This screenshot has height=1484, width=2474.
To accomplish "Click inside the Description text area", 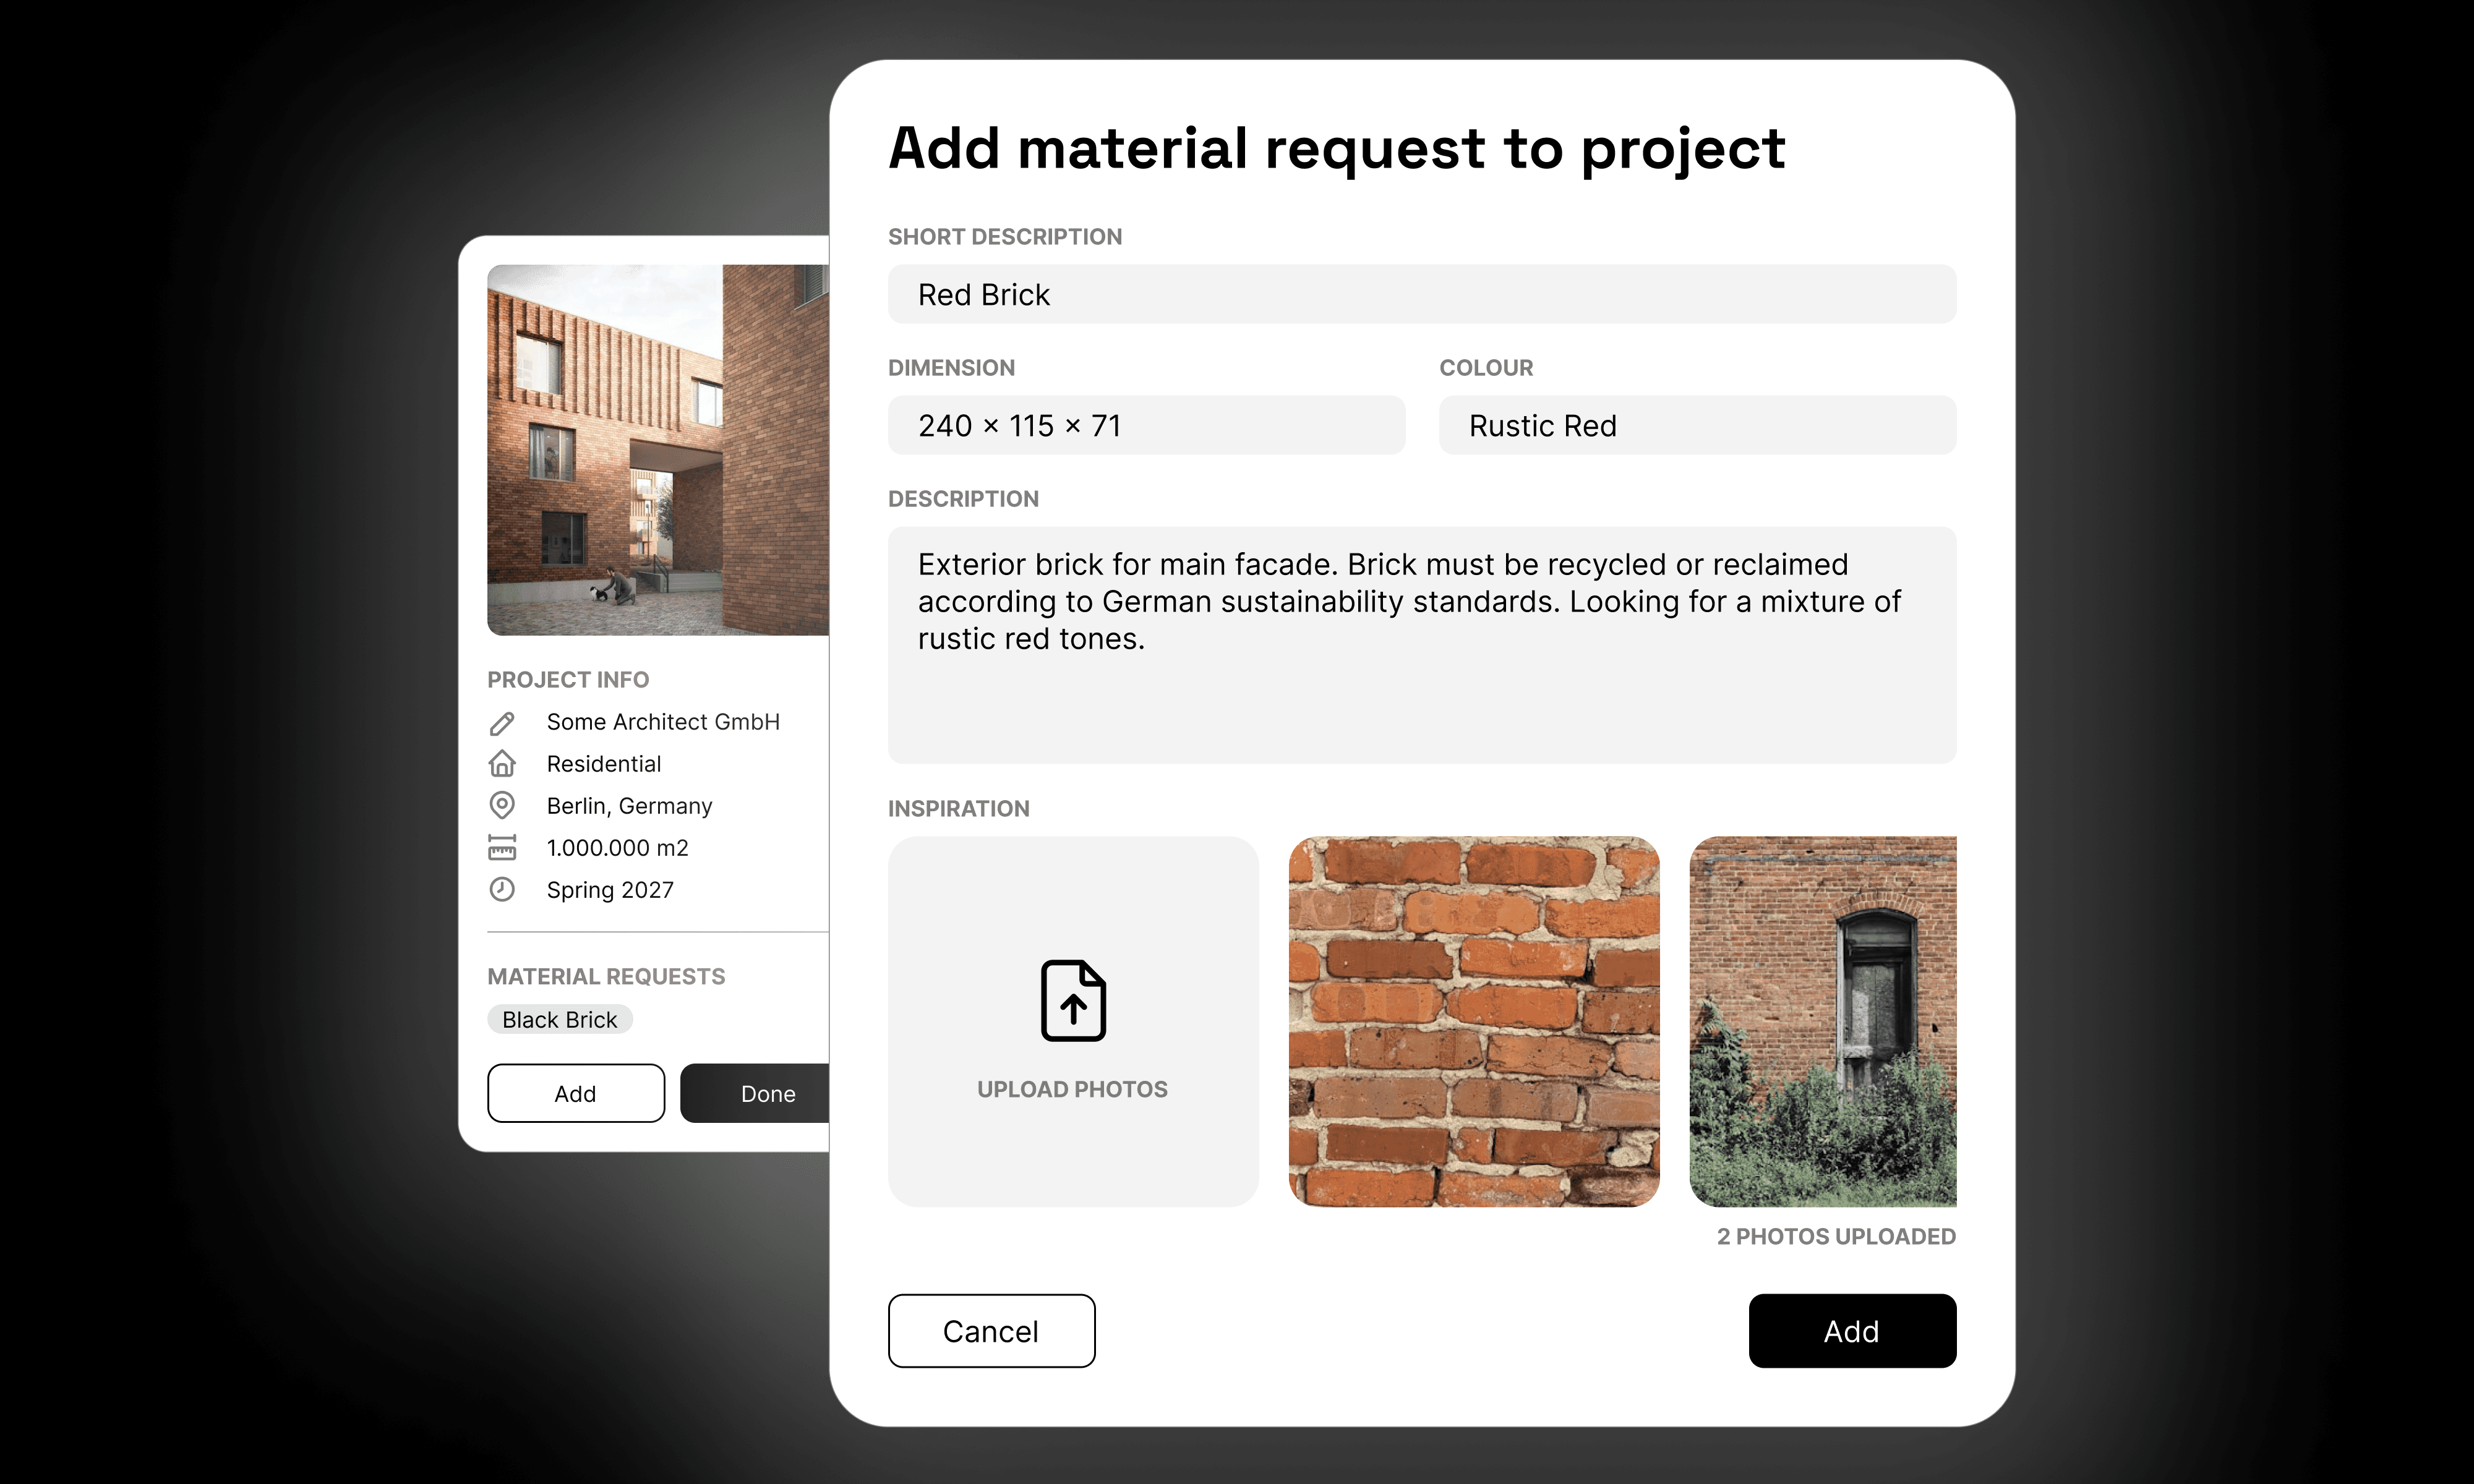I will pyautogui.click(x=1421, y=645).
